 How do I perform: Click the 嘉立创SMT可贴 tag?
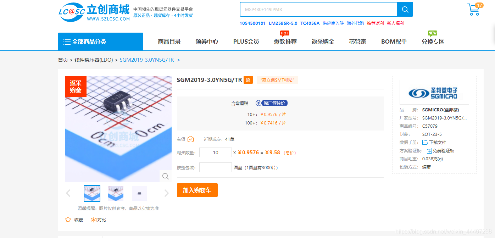click(x=277, y=80)
